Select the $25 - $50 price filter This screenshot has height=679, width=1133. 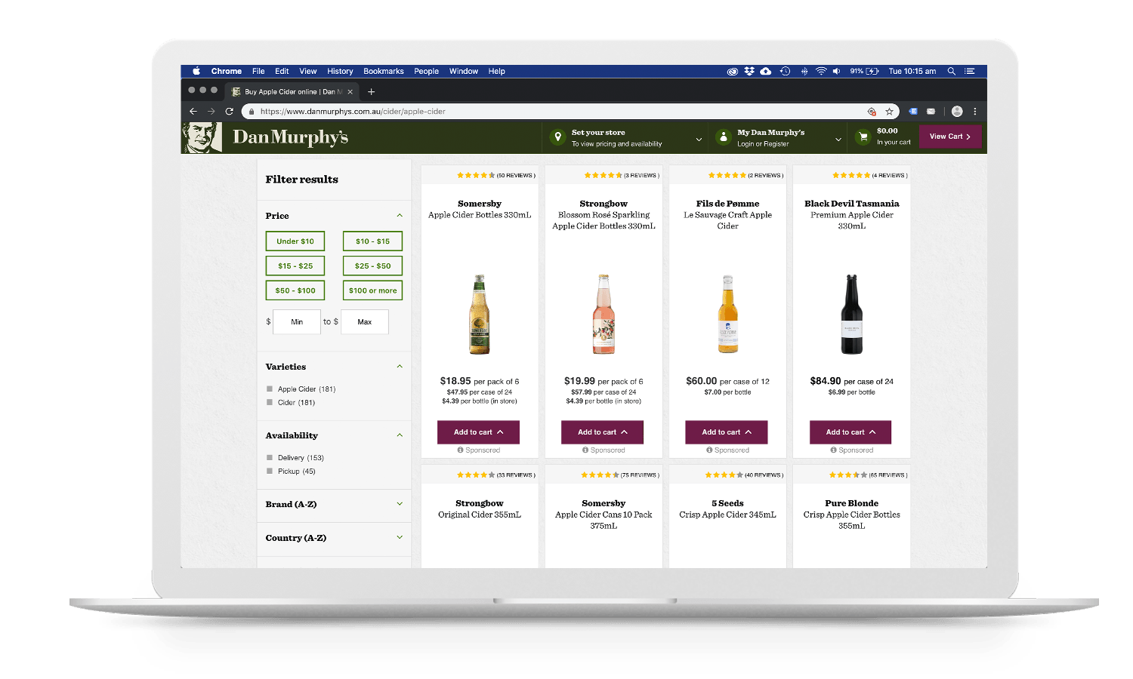click(372, 266)
